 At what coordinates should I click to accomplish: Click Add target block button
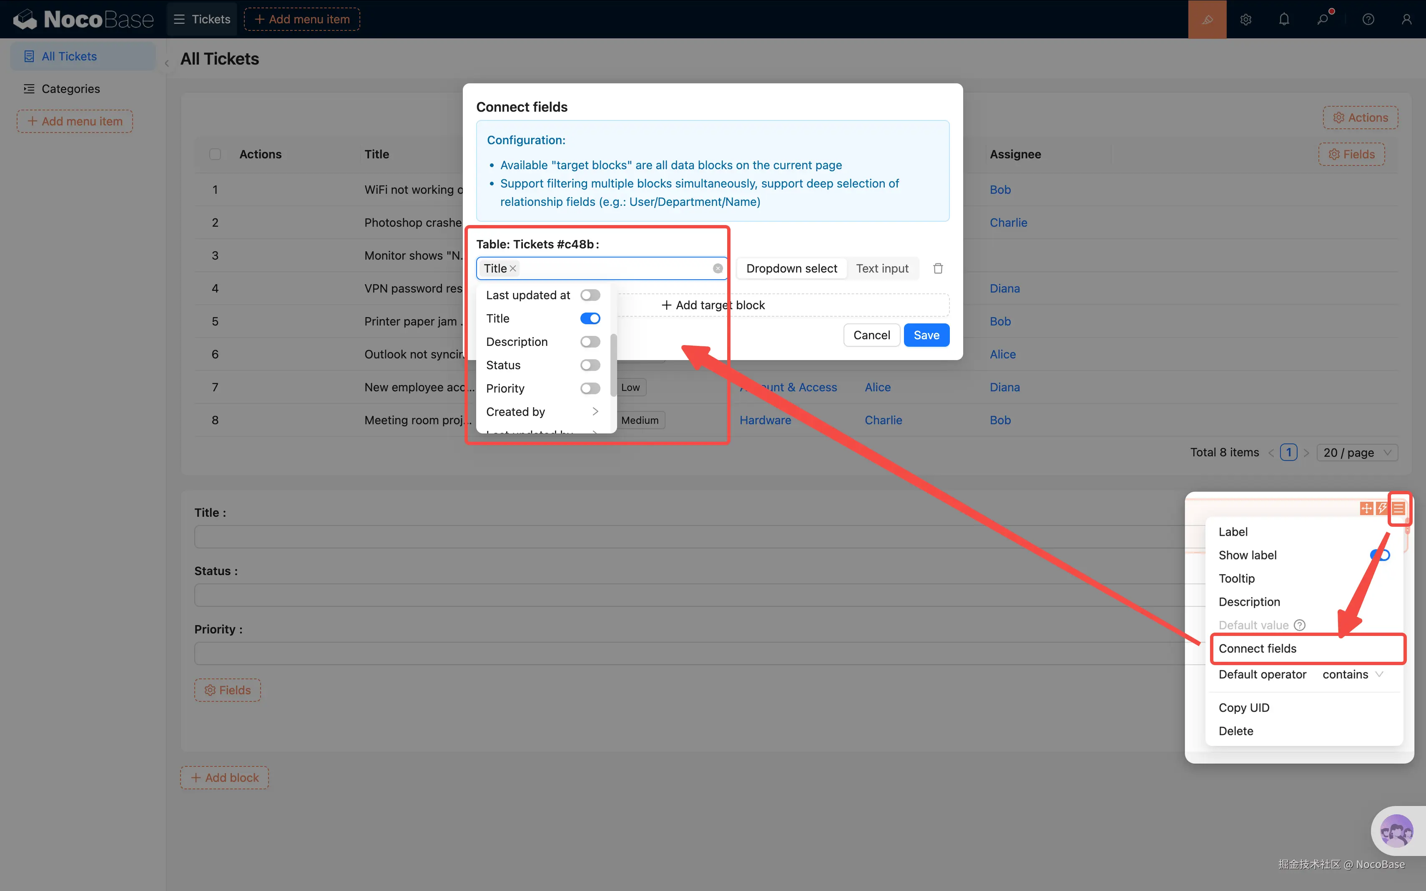(x=713, y=305)
